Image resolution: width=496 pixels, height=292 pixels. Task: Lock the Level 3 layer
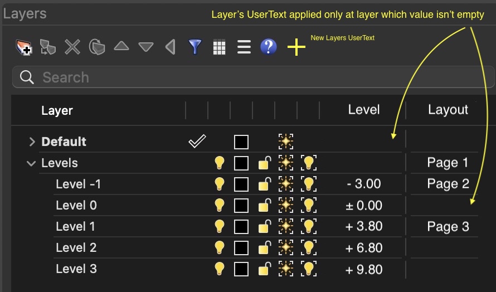click(265, 269)
